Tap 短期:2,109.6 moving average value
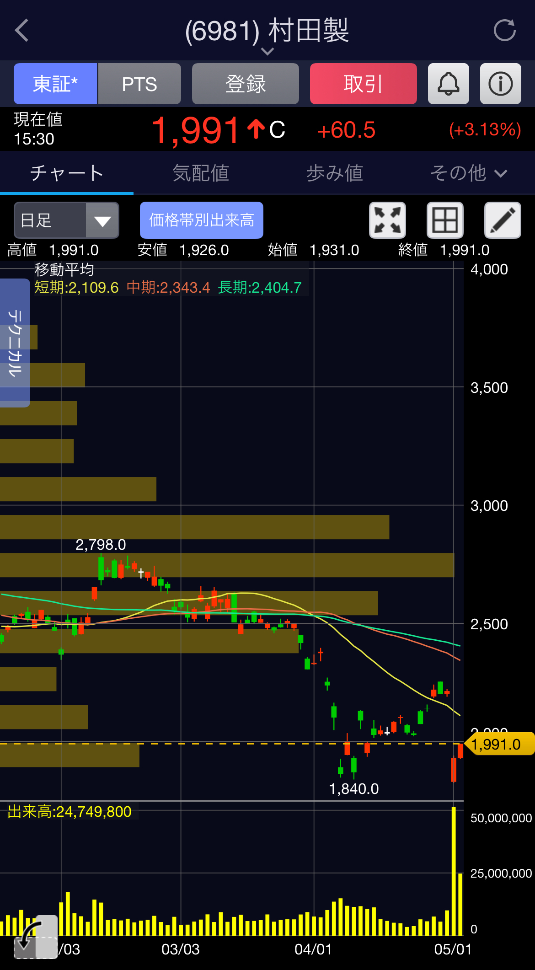 (x=76, y=287)
